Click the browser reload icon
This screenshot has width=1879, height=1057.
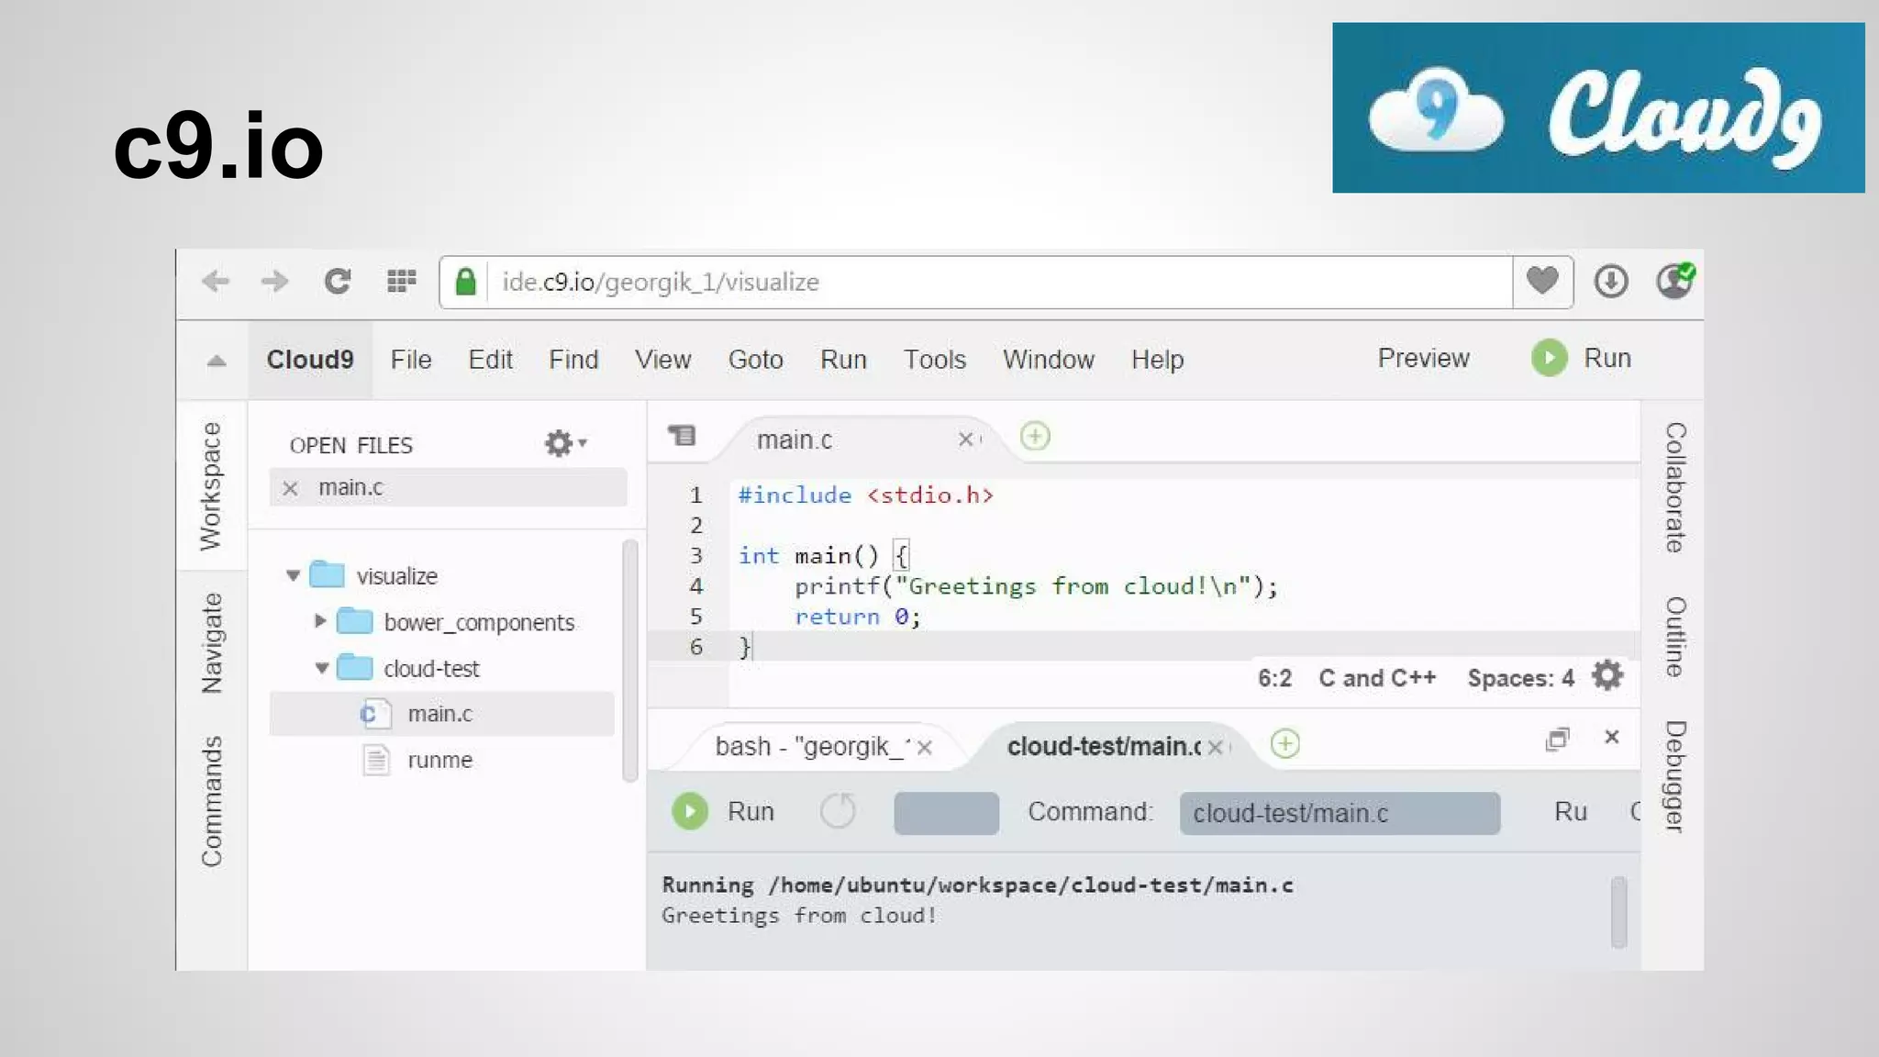[x=338, y=282]
